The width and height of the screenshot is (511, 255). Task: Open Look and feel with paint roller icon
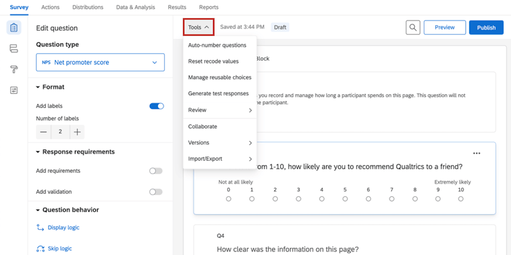[x=14, y=69]
